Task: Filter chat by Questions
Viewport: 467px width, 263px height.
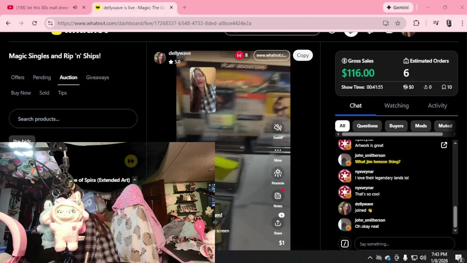Action: [367, 126]
